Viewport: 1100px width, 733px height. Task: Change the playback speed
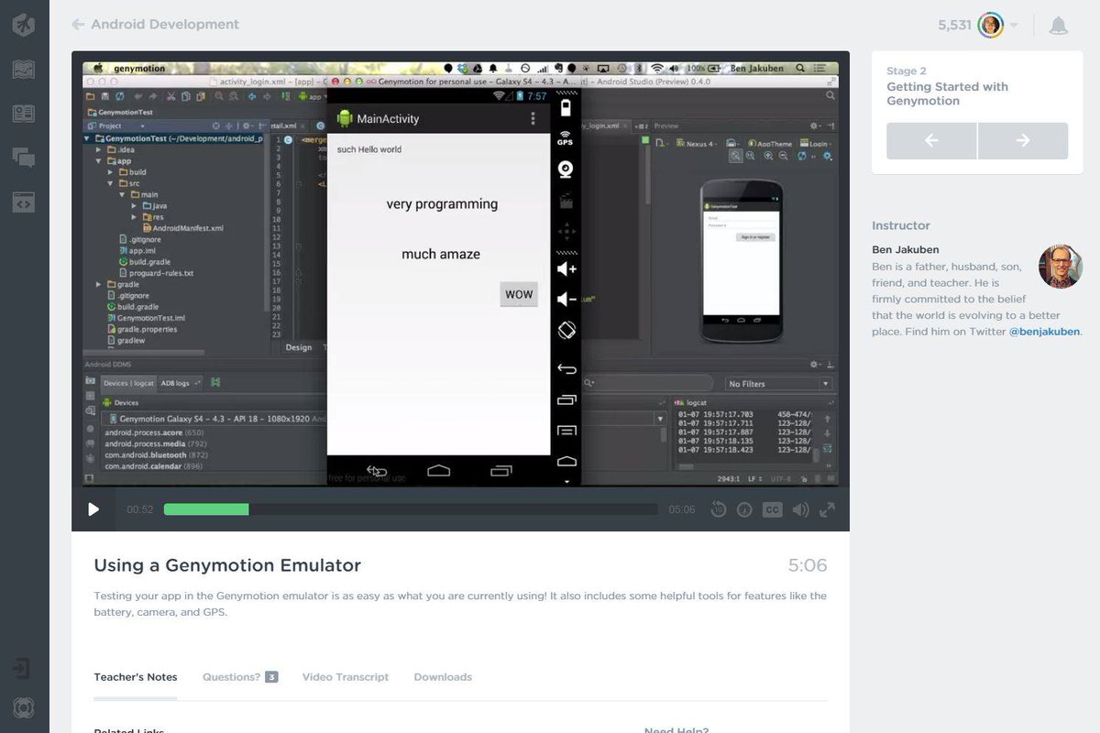point(745,509)
